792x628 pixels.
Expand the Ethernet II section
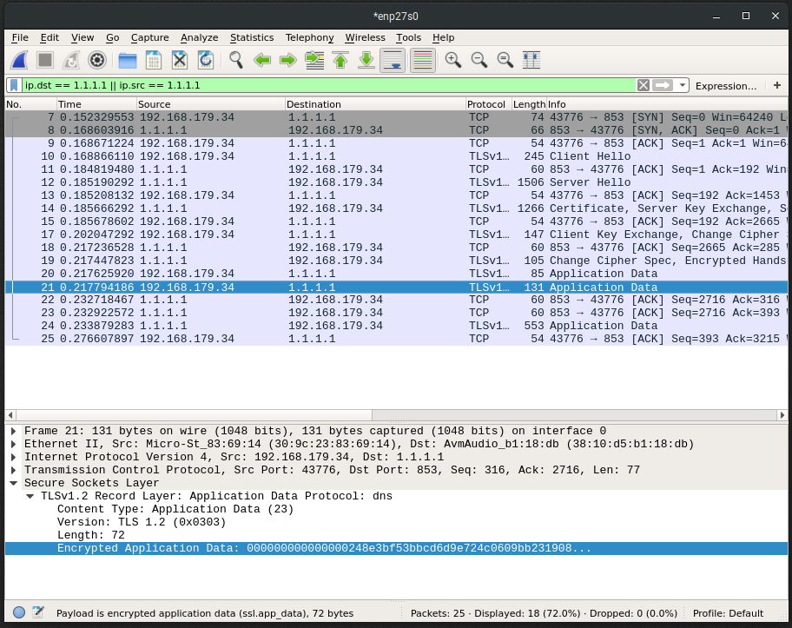14,444
